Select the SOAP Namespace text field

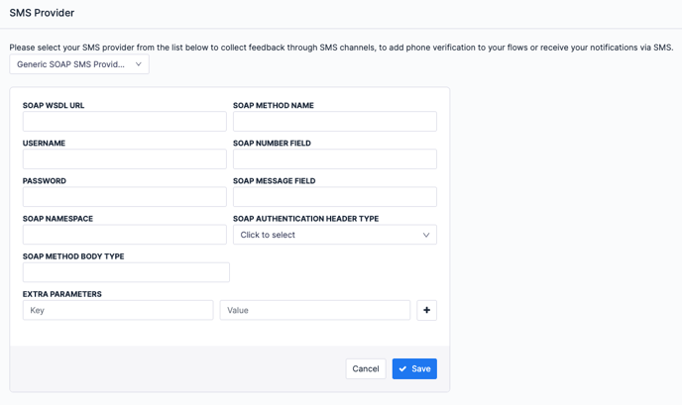click(x=124, y=235)
